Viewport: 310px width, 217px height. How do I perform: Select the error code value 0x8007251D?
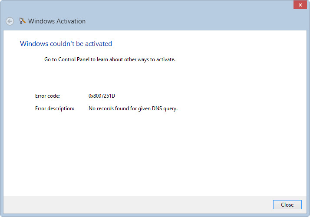coord(102,96)
